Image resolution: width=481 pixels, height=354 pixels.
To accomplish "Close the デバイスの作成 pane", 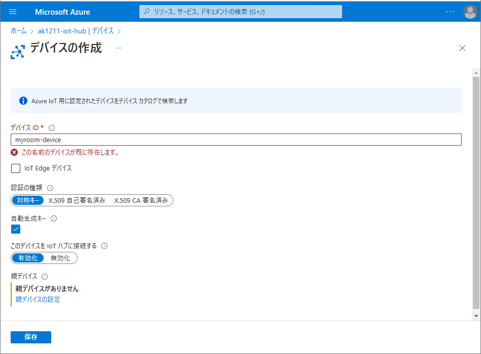I will [x=462, y=48].
